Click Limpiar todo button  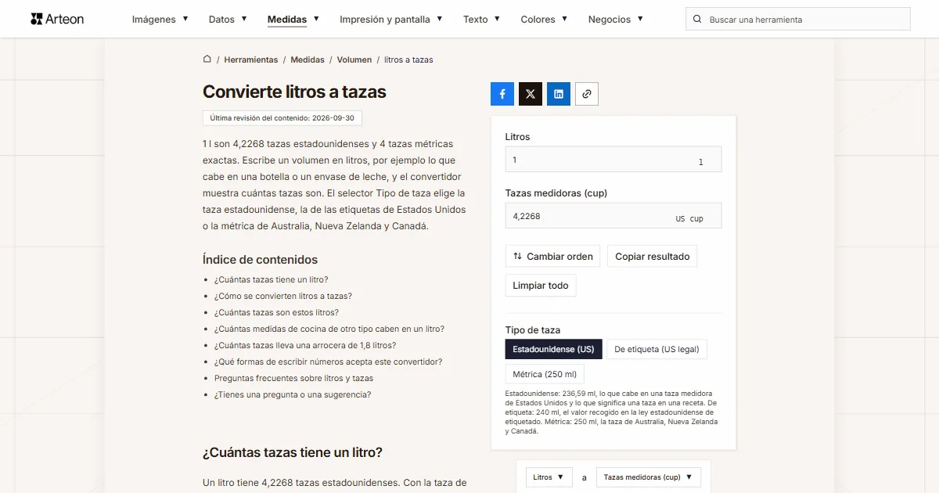tap(541, 286)
